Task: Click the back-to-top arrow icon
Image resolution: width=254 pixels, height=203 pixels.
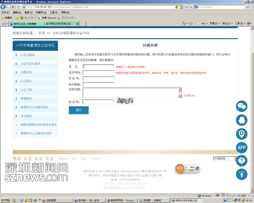Action: (242, 174)
